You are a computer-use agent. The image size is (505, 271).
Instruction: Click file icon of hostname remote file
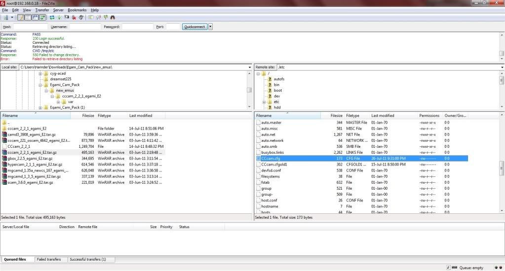tap(258, 206)
